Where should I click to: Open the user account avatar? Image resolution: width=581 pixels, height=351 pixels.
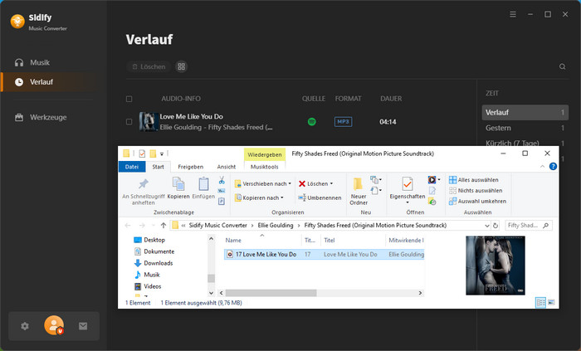(x=54, y=325)
